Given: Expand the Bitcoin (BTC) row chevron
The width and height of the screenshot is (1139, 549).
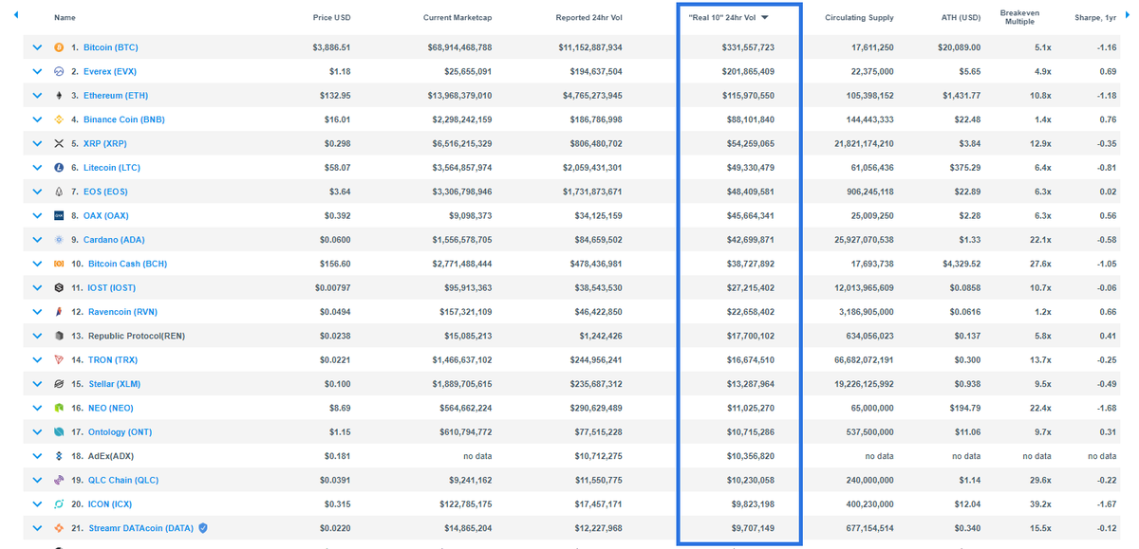Looking at the screenshot, I should tap(37, 47).
